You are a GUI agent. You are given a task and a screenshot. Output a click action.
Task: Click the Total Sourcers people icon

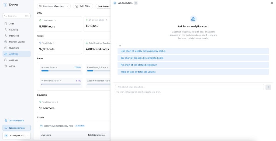[x=40, y=102]
